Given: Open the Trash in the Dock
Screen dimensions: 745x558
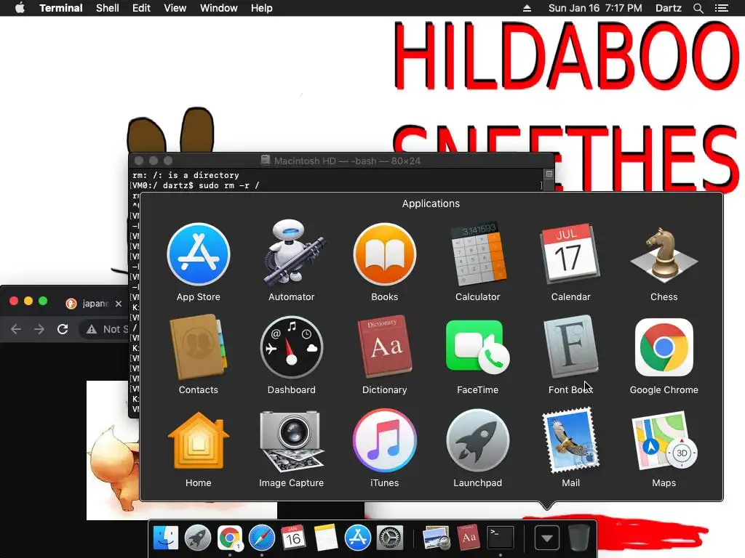Looking at the screenshot, I should pyautogui.click(x=578, y=538).
